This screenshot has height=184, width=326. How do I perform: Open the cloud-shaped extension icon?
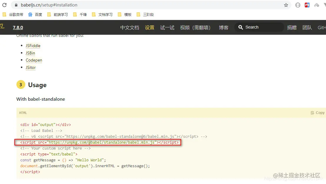pos(316,5)
